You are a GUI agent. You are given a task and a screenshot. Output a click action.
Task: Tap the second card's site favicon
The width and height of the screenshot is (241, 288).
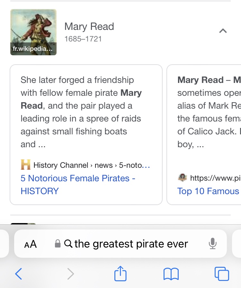click(x=183, y=178)
